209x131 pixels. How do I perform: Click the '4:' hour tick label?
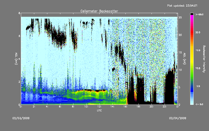click(x=47, y=107)
